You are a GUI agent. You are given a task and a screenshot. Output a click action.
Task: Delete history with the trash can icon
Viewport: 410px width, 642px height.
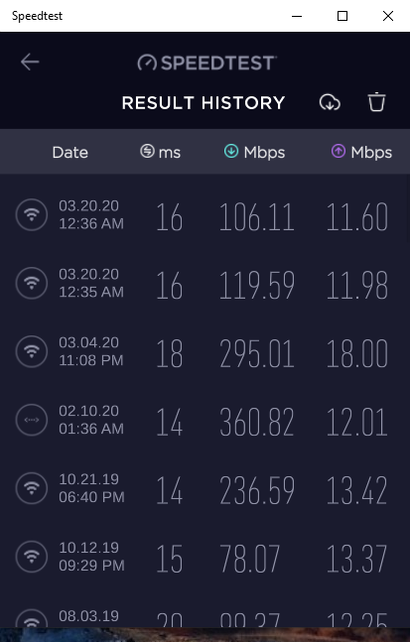(x=376, y=102)
